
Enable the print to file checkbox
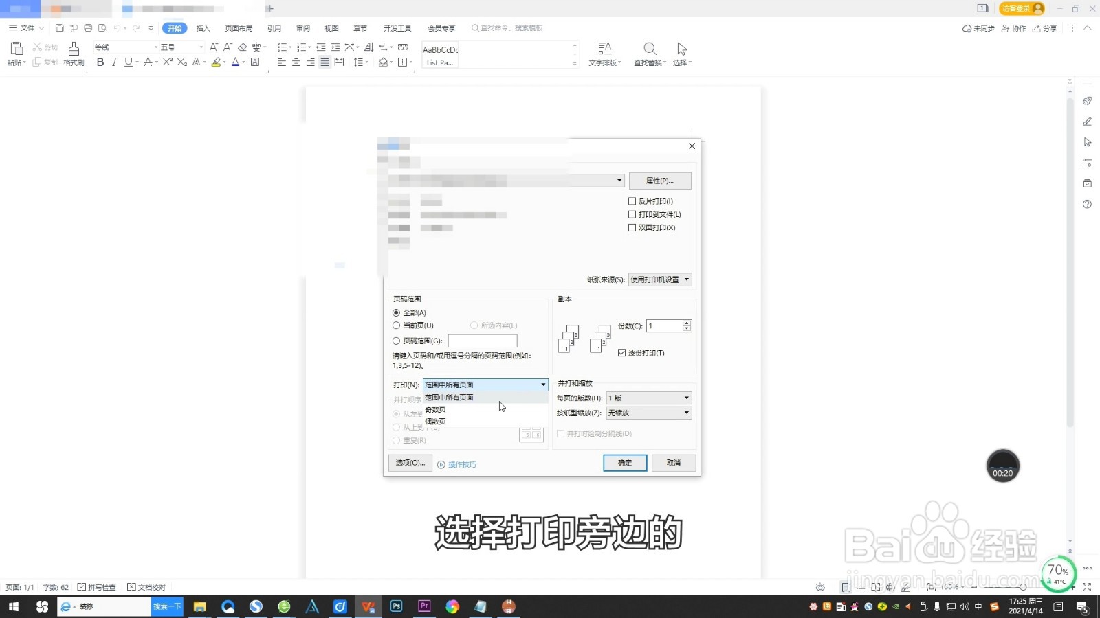pos(632,214)
